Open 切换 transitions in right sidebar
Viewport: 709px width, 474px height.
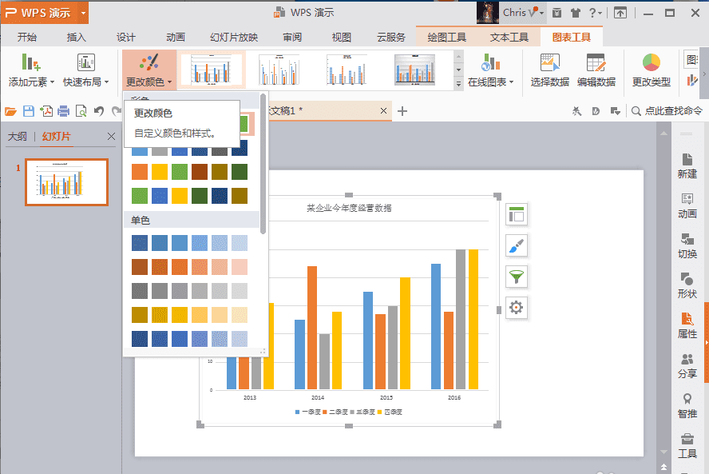click(687, 246)
